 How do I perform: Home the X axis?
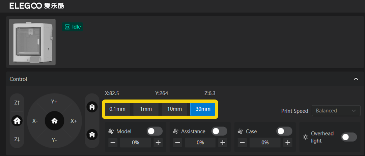point(92,107)
